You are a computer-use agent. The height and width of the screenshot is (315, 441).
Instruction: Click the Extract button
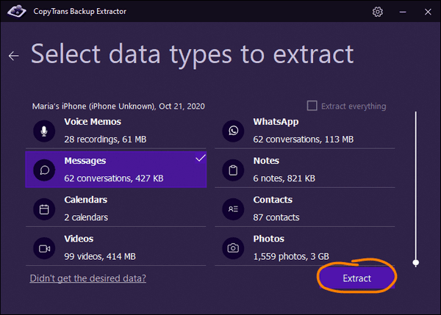357,278
